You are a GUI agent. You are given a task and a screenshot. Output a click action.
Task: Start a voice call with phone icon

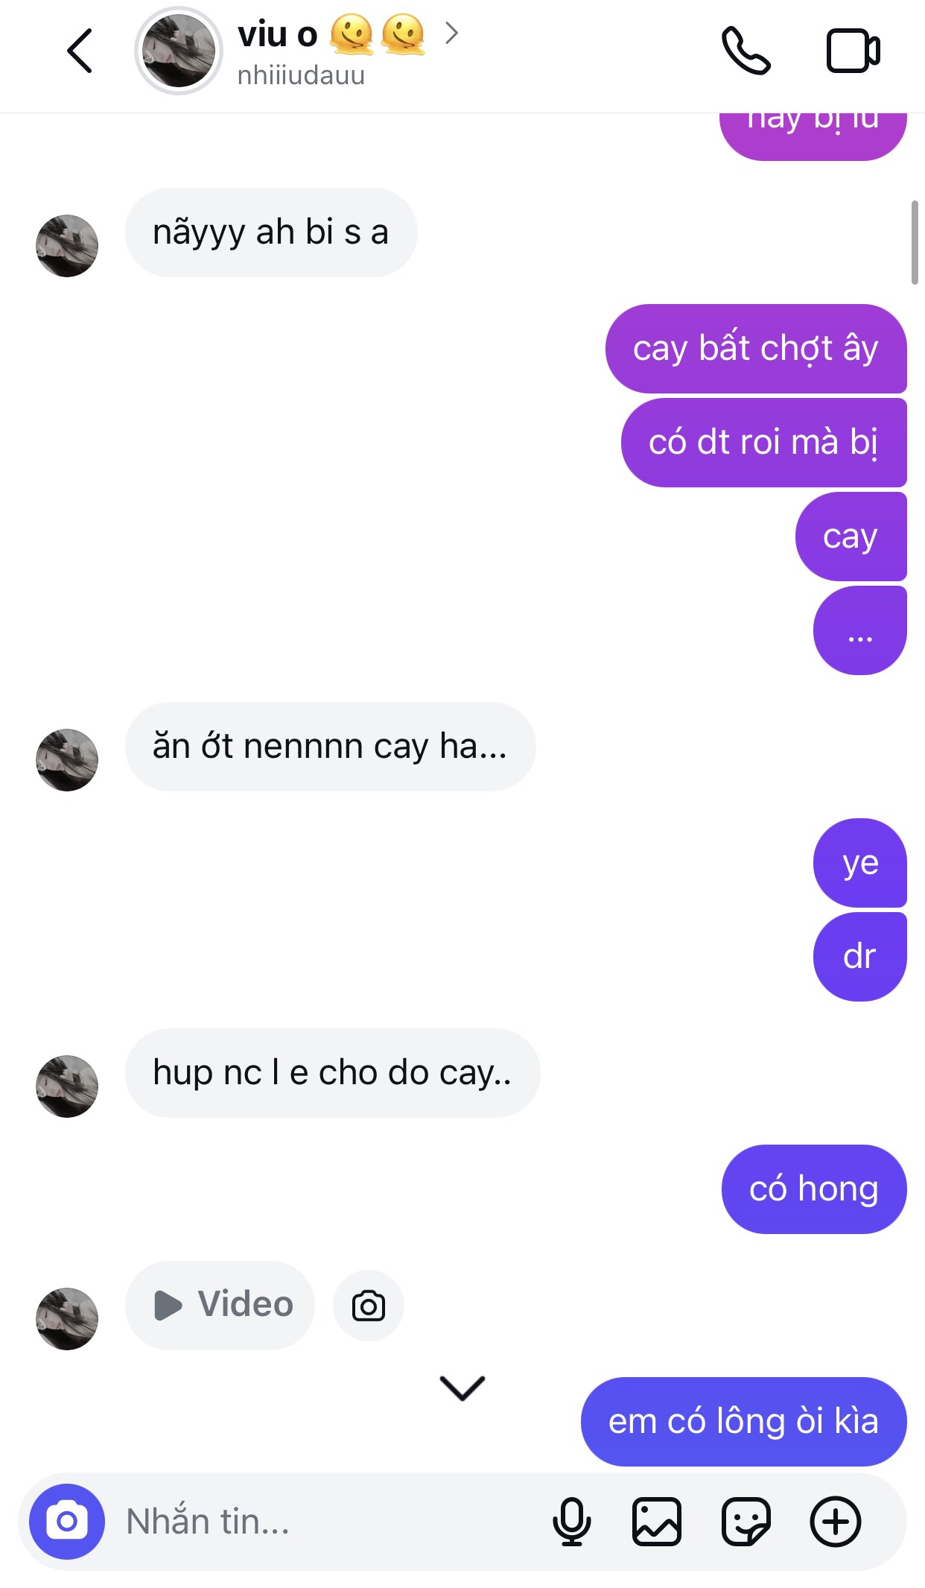746,51
